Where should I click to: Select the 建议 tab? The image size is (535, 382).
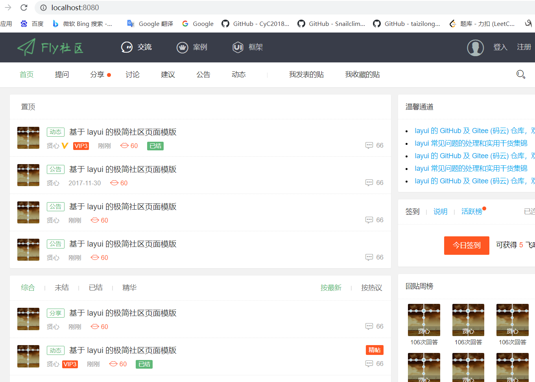[x=168, y=75]
